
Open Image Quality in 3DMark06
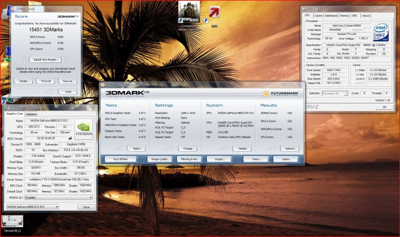pos(160,159)
